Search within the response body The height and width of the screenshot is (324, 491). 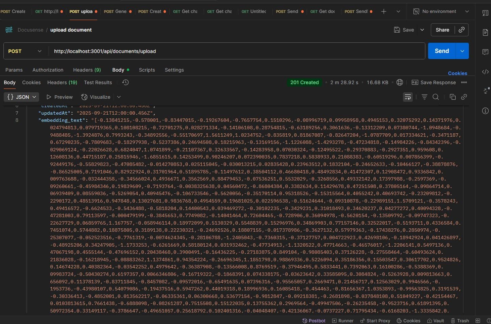436,97
